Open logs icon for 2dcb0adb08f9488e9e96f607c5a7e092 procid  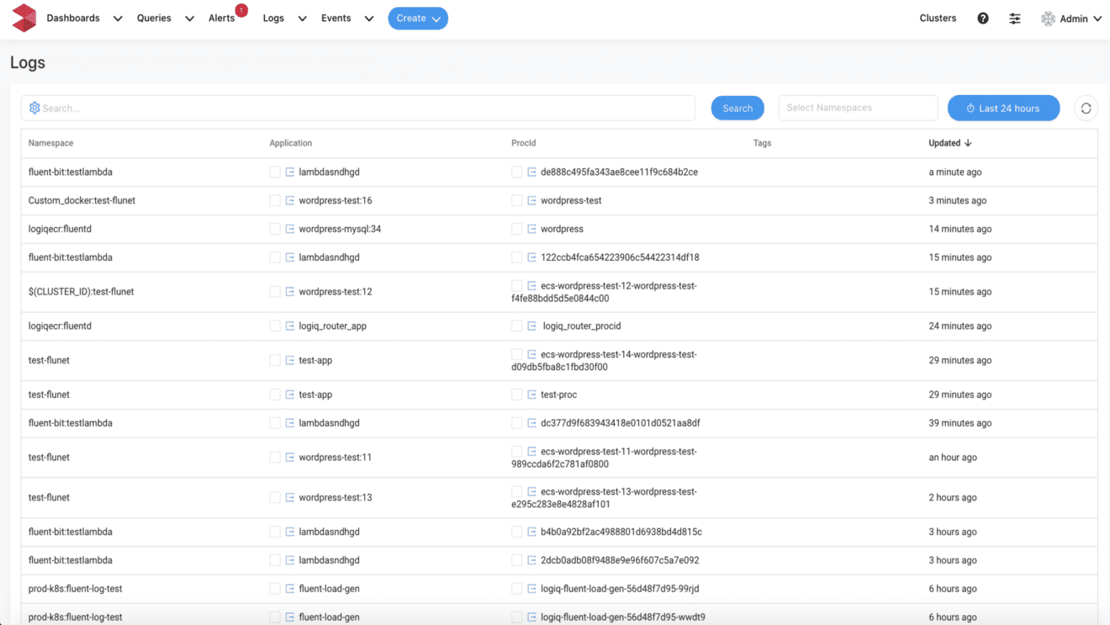tap(531, 560)
